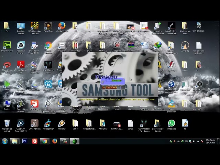Select the ZHPDiag desktop icon

click(185, 47)
